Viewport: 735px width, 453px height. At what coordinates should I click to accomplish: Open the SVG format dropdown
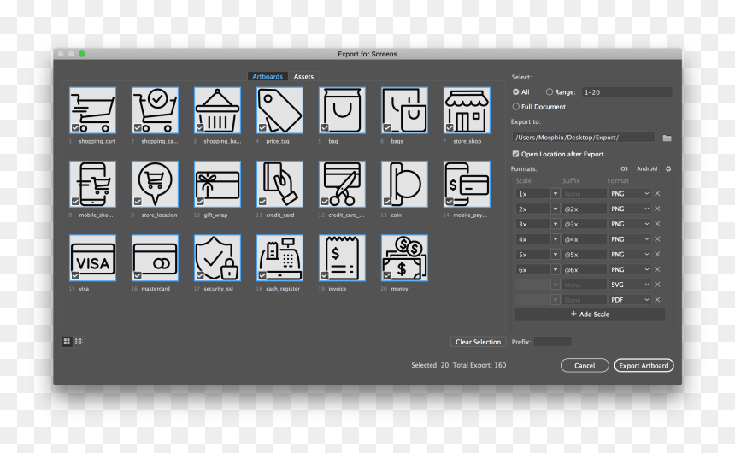[630, 285]
